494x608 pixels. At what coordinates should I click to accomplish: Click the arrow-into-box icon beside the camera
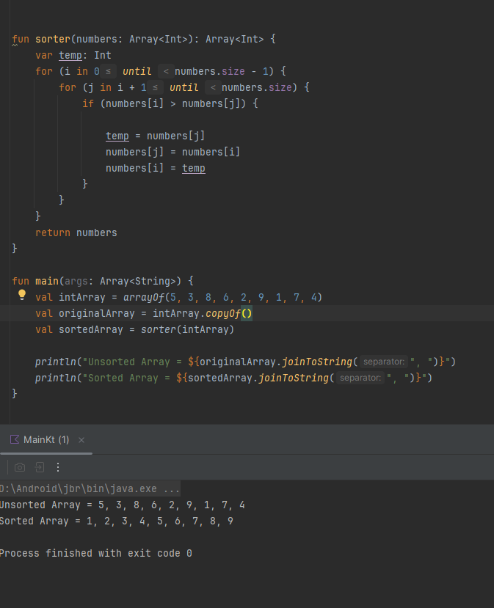pyautogui.click(x=40, y=467)
